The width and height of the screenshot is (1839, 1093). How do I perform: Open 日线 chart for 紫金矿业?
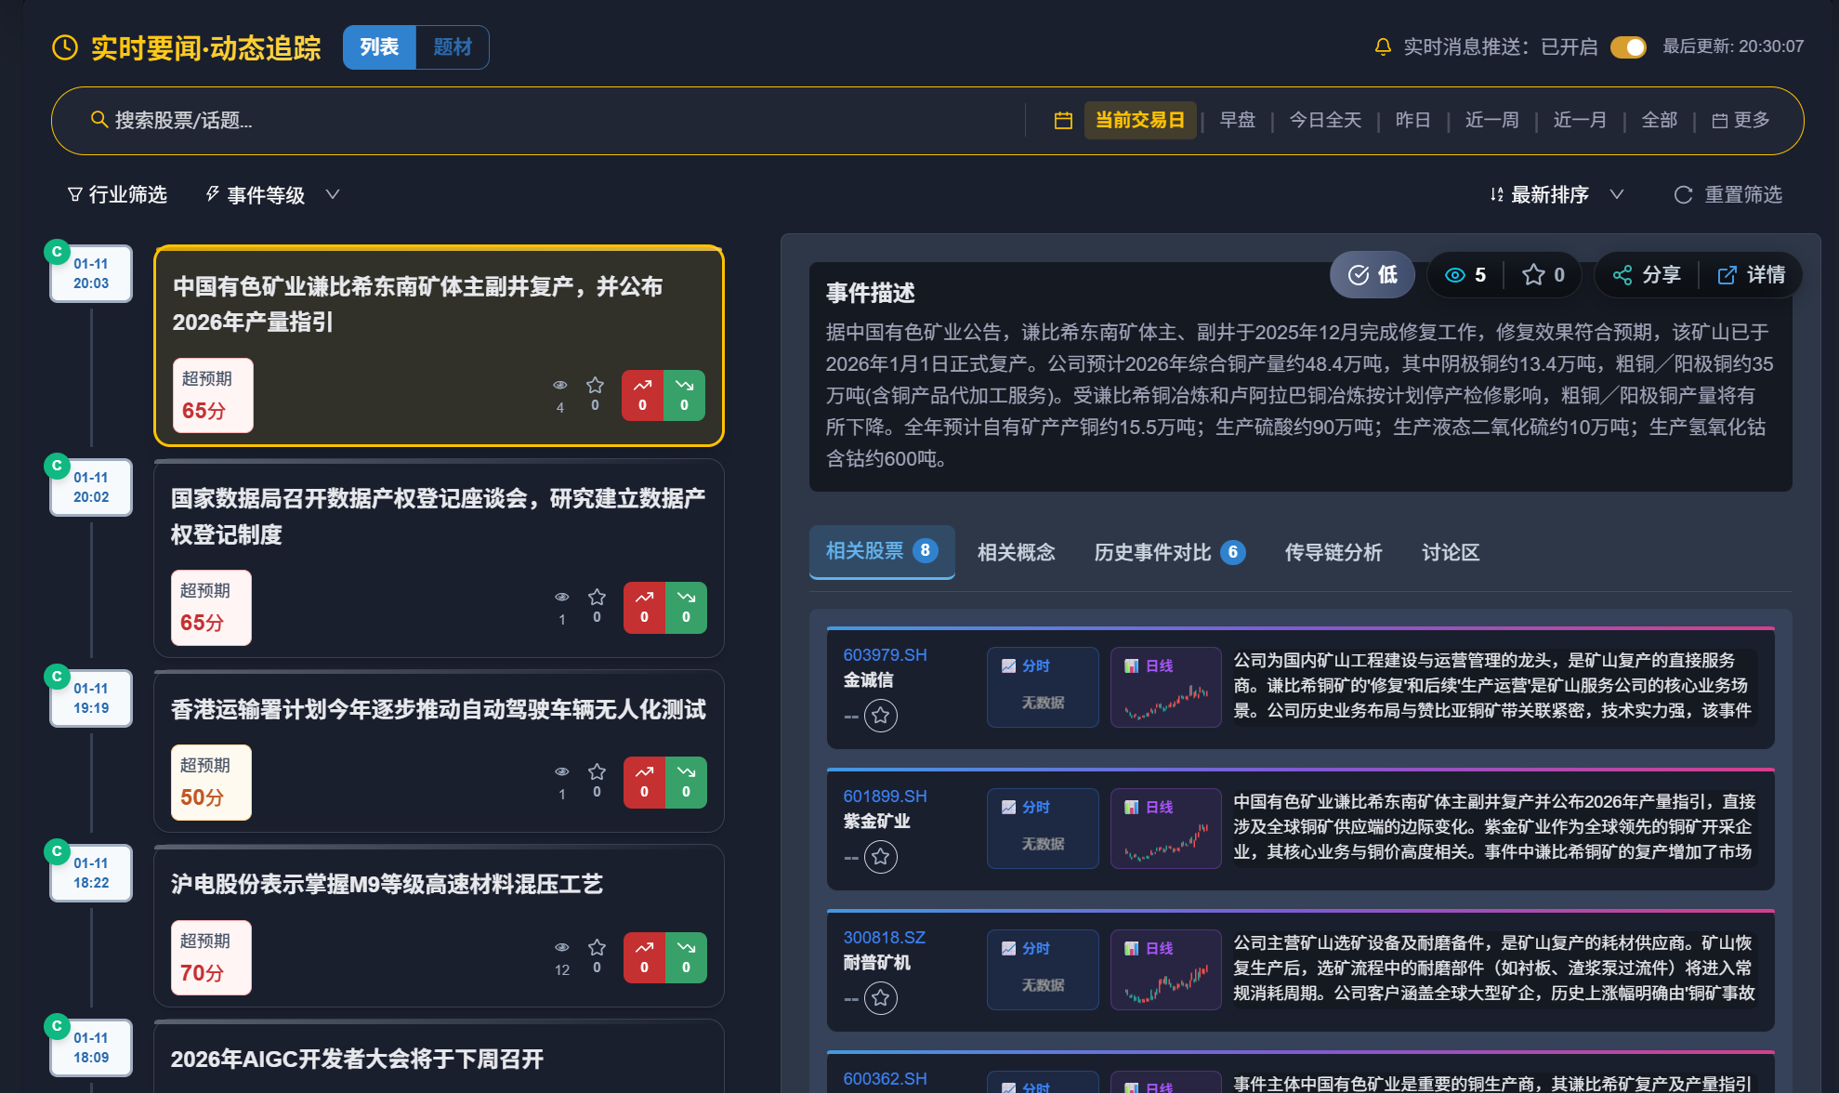[x=1165, y=828]
